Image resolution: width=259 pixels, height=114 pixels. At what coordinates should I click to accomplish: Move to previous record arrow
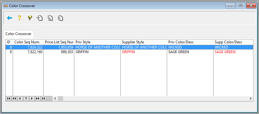20,98
